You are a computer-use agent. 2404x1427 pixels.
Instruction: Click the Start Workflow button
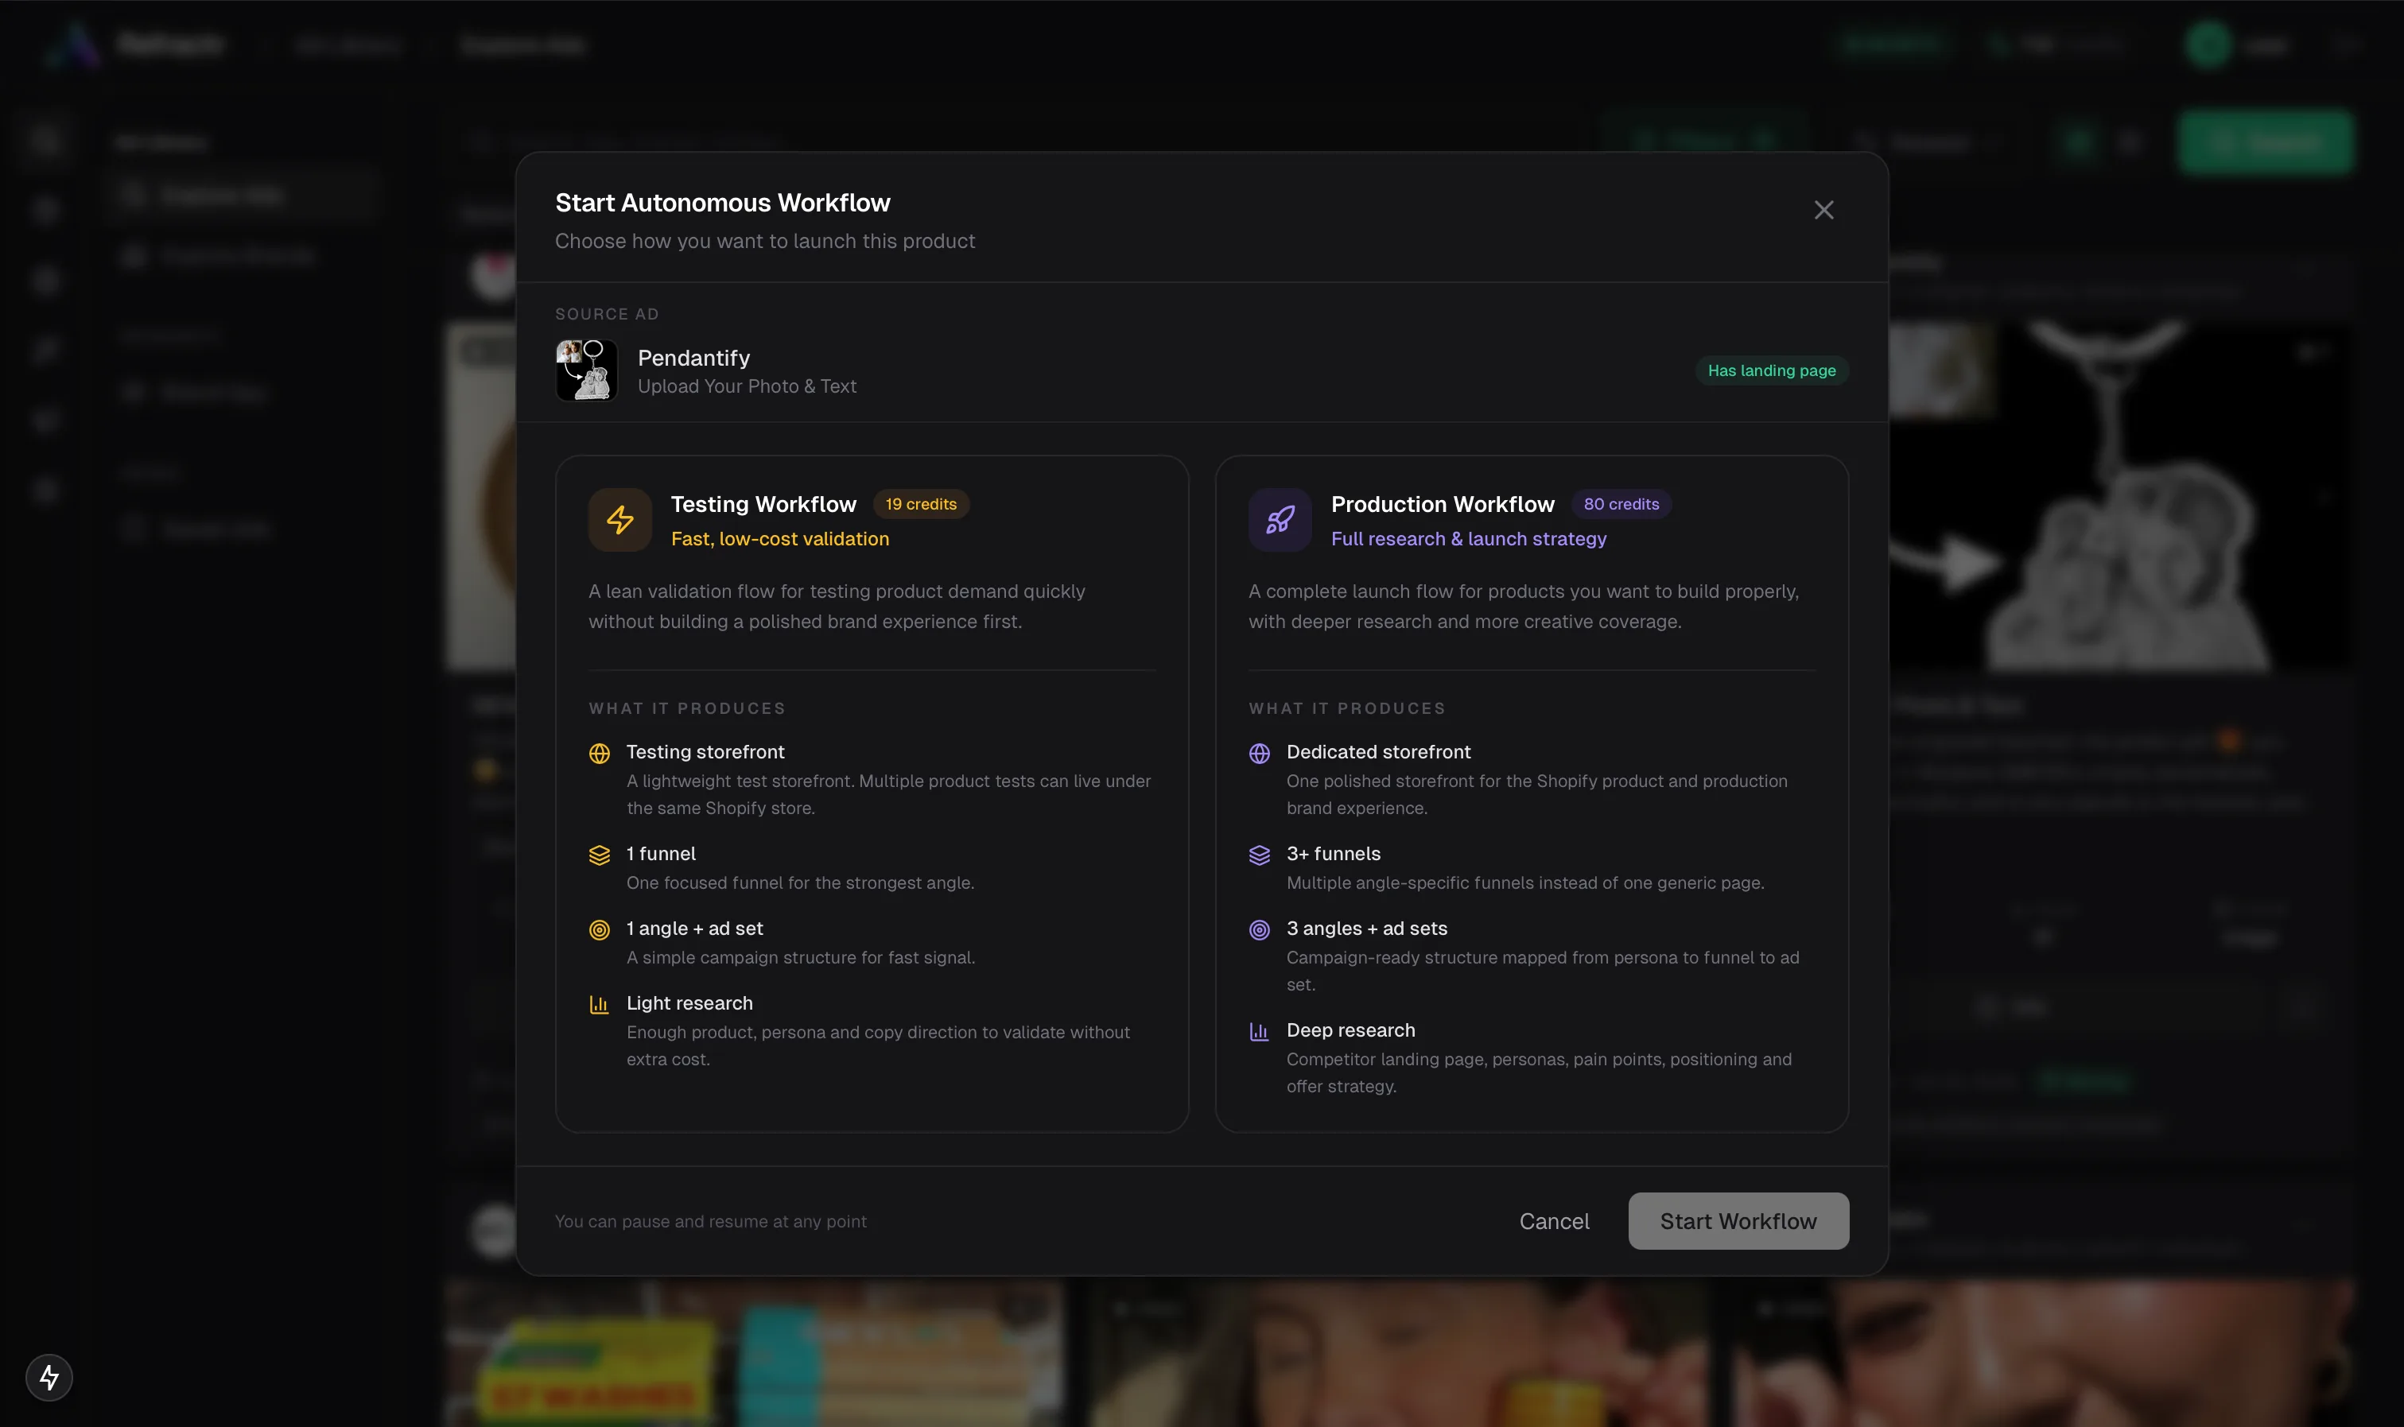(1738, 1221)
